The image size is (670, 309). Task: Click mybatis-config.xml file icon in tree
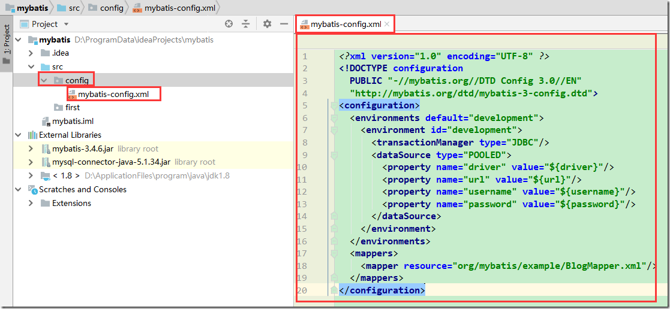point(72,94)
